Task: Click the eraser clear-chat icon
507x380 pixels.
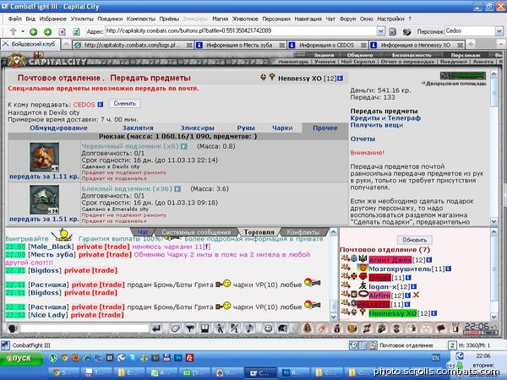Action: tap(175, 328)
